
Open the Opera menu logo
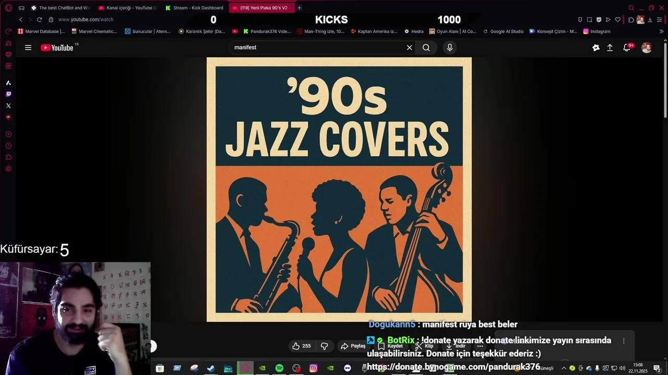[8, 8]
